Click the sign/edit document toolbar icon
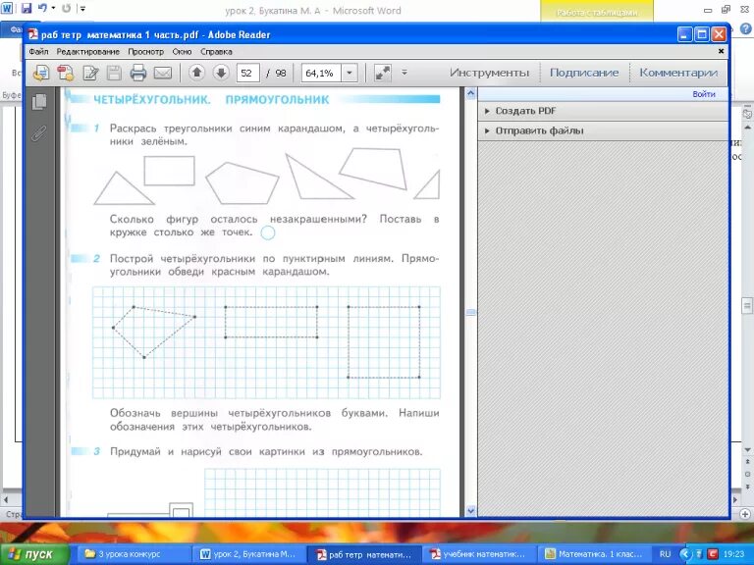The height and width of the screenshot is (565, 754). pyautogui.click(x=90, y=73)
